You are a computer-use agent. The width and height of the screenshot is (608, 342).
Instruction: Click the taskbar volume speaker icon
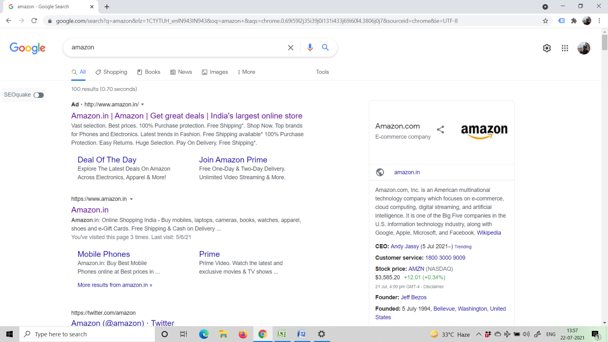pos(526,334)
